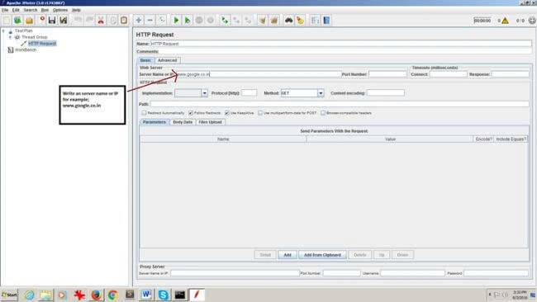Click the Collapse All minus icon
The height and width of the screenshot is (302, 537).
(x=150, y=20)
